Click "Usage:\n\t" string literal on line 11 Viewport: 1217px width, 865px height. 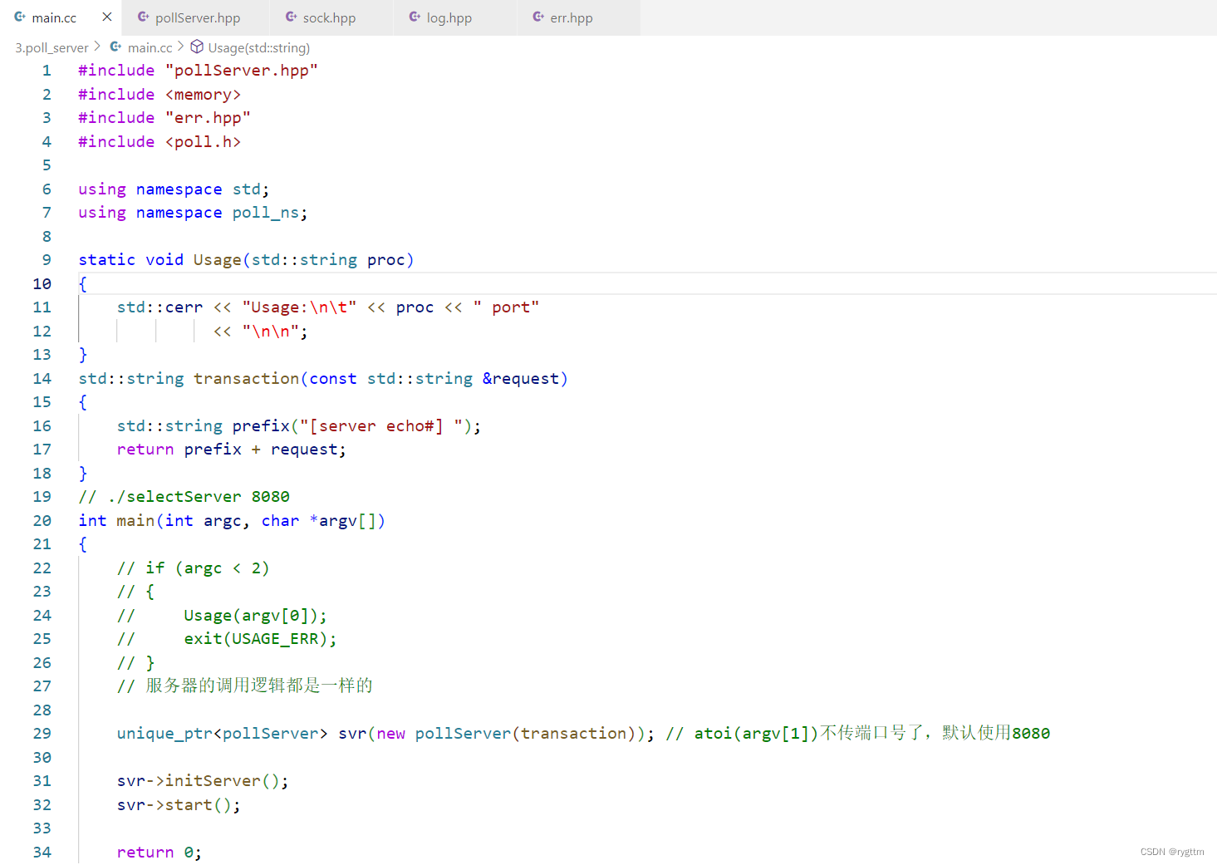[x=299, y=307]
